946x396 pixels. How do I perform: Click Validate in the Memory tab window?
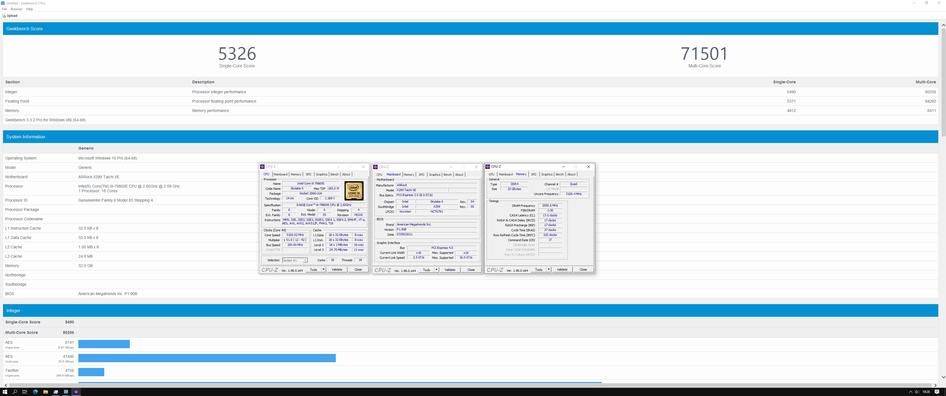(562, 269)
